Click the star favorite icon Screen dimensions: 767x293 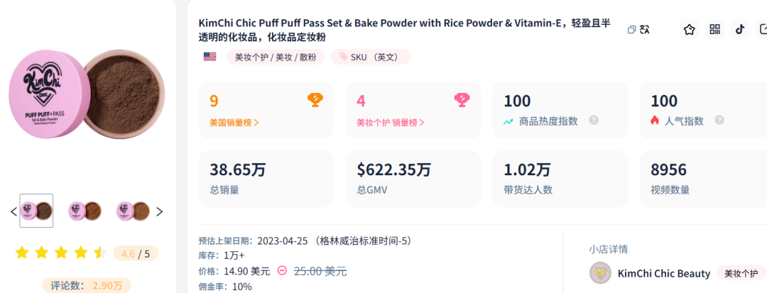point(689,30)
